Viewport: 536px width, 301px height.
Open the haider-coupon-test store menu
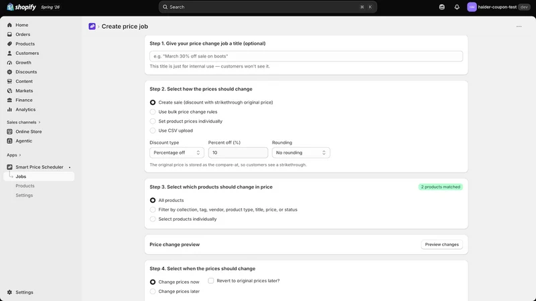tap(500, 7)
